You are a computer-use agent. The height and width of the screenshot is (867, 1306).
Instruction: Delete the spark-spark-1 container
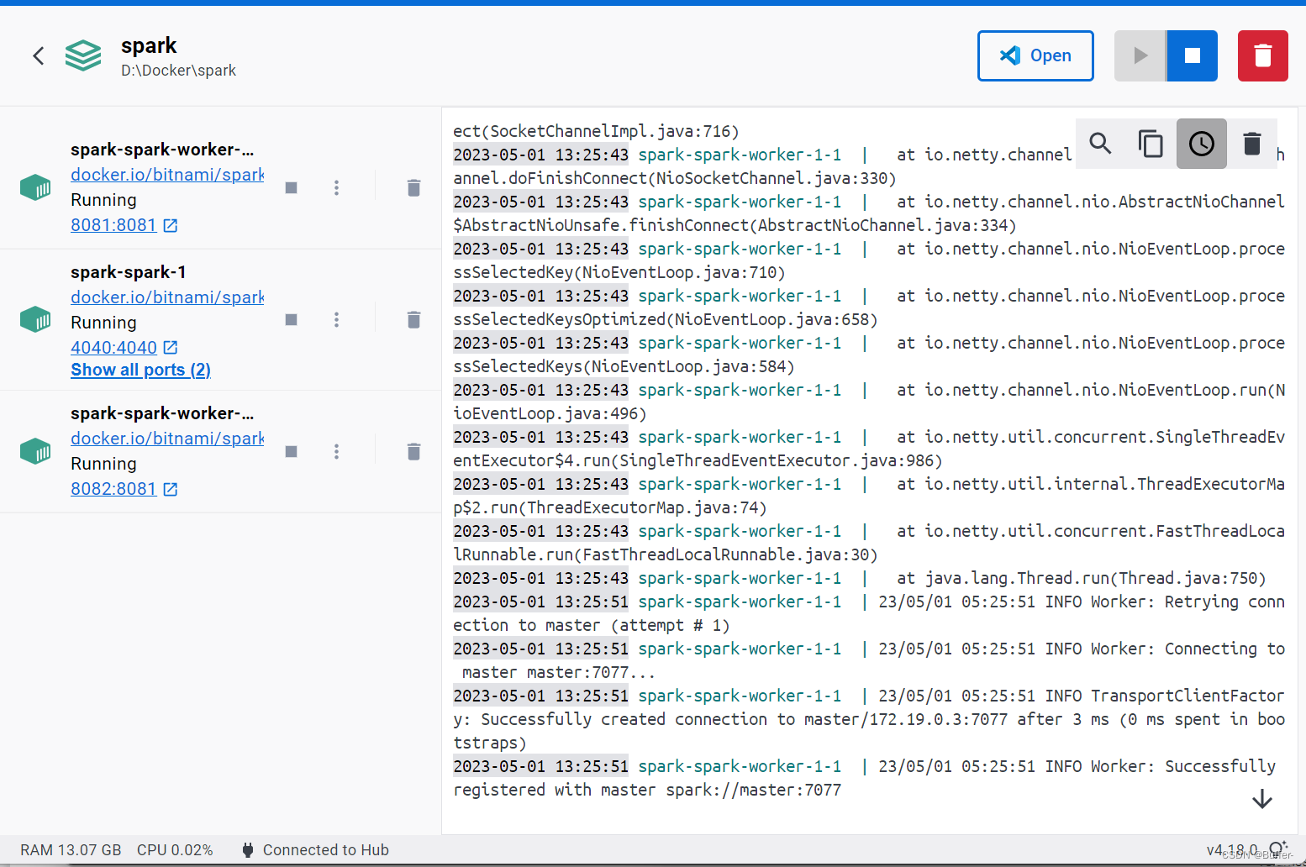pos(413,319)
